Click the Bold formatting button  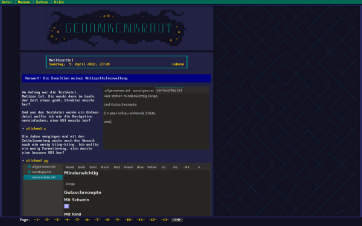(81, 167)
